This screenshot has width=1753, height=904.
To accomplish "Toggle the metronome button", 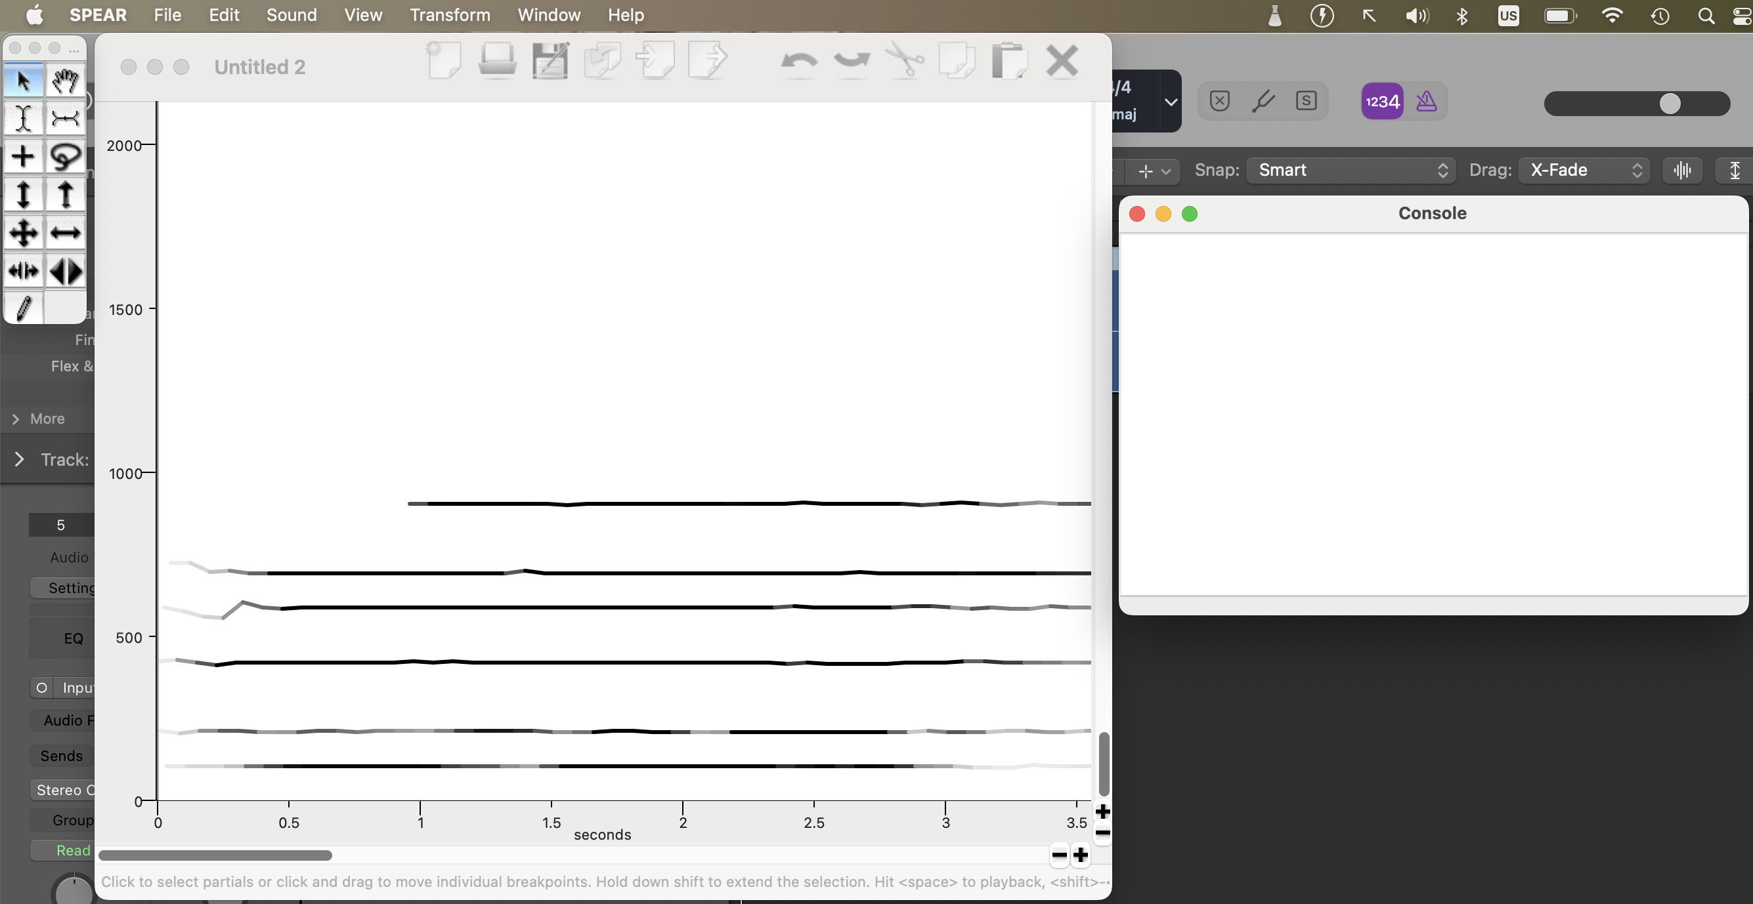I will 1425,101.
